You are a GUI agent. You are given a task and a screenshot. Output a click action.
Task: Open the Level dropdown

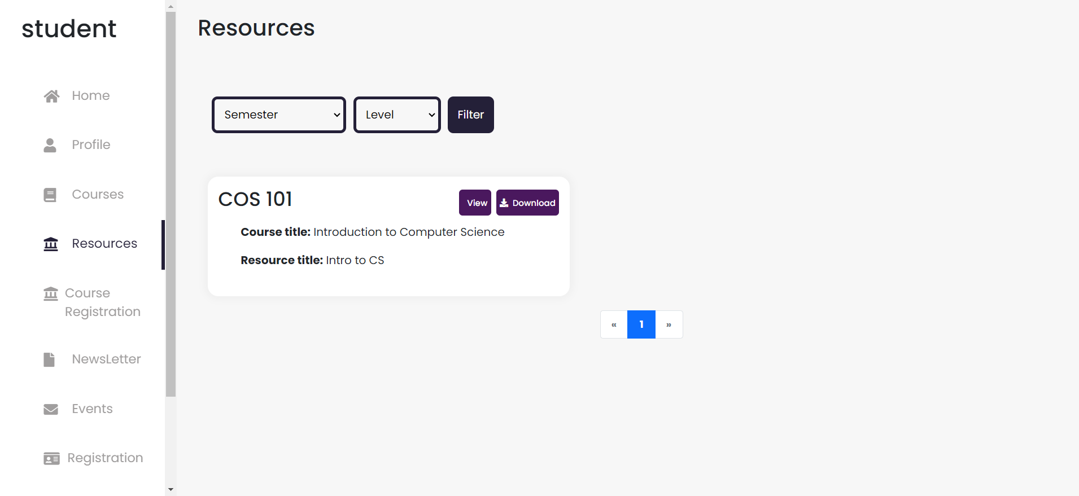[x=396, y=115]
